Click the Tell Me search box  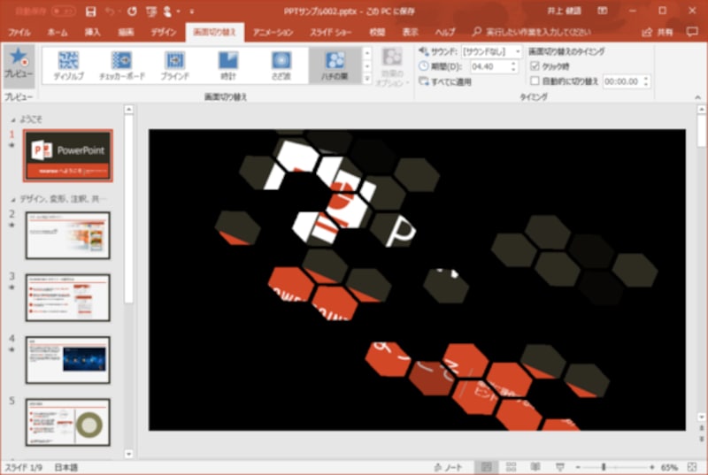point(532,32)
